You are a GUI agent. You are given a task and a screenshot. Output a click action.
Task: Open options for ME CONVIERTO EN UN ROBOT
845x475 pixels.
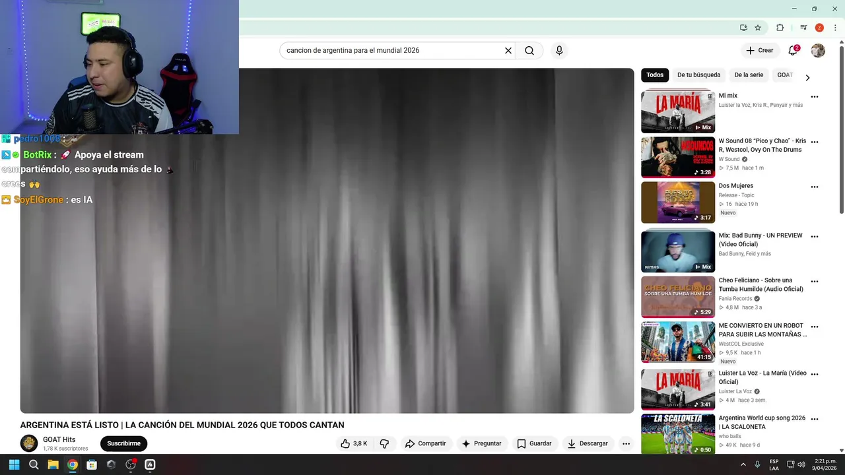click(x=815, y=327)
